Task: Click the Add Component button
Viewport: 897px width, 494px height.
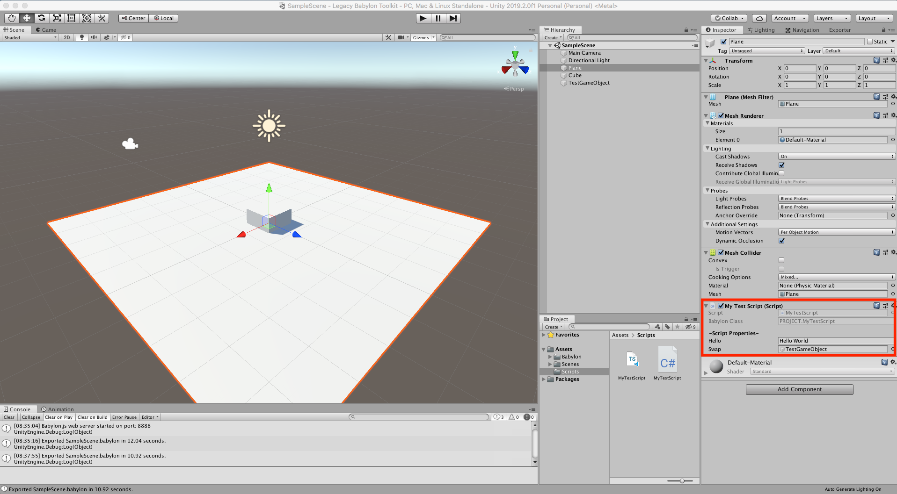Action: (799, 389)
